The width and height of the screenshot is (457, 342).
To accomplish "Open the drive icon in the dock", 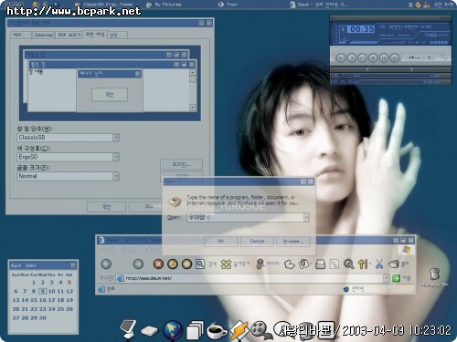I will pyautogui.click(x=149, y=331).
